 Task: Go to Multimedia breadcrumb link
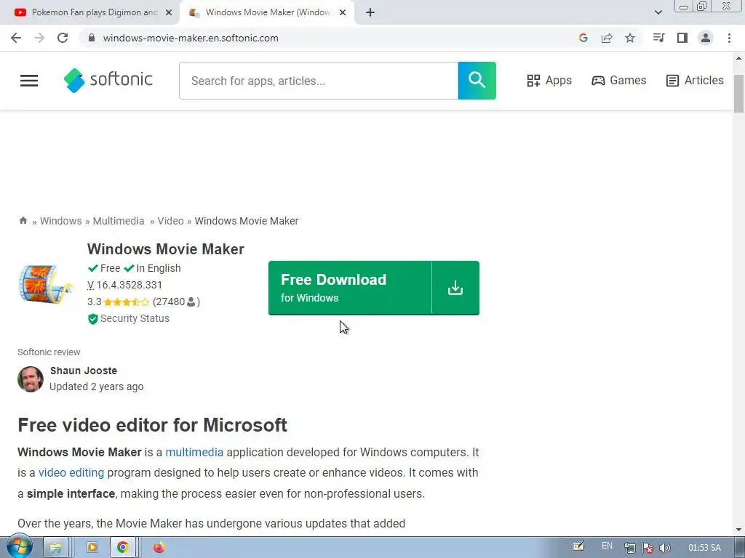(119, 221)
